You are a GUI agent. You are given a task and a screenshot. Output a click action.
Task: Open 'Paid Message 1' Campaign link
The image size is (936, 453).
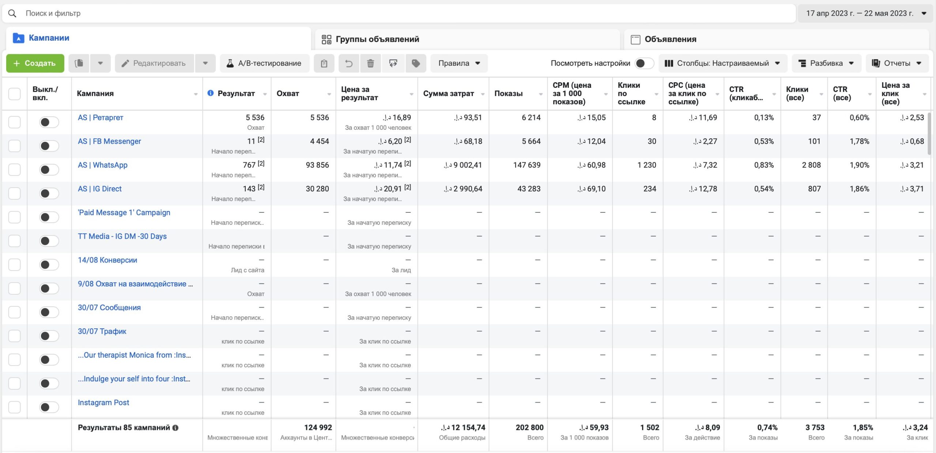click(x=124, y=213)
